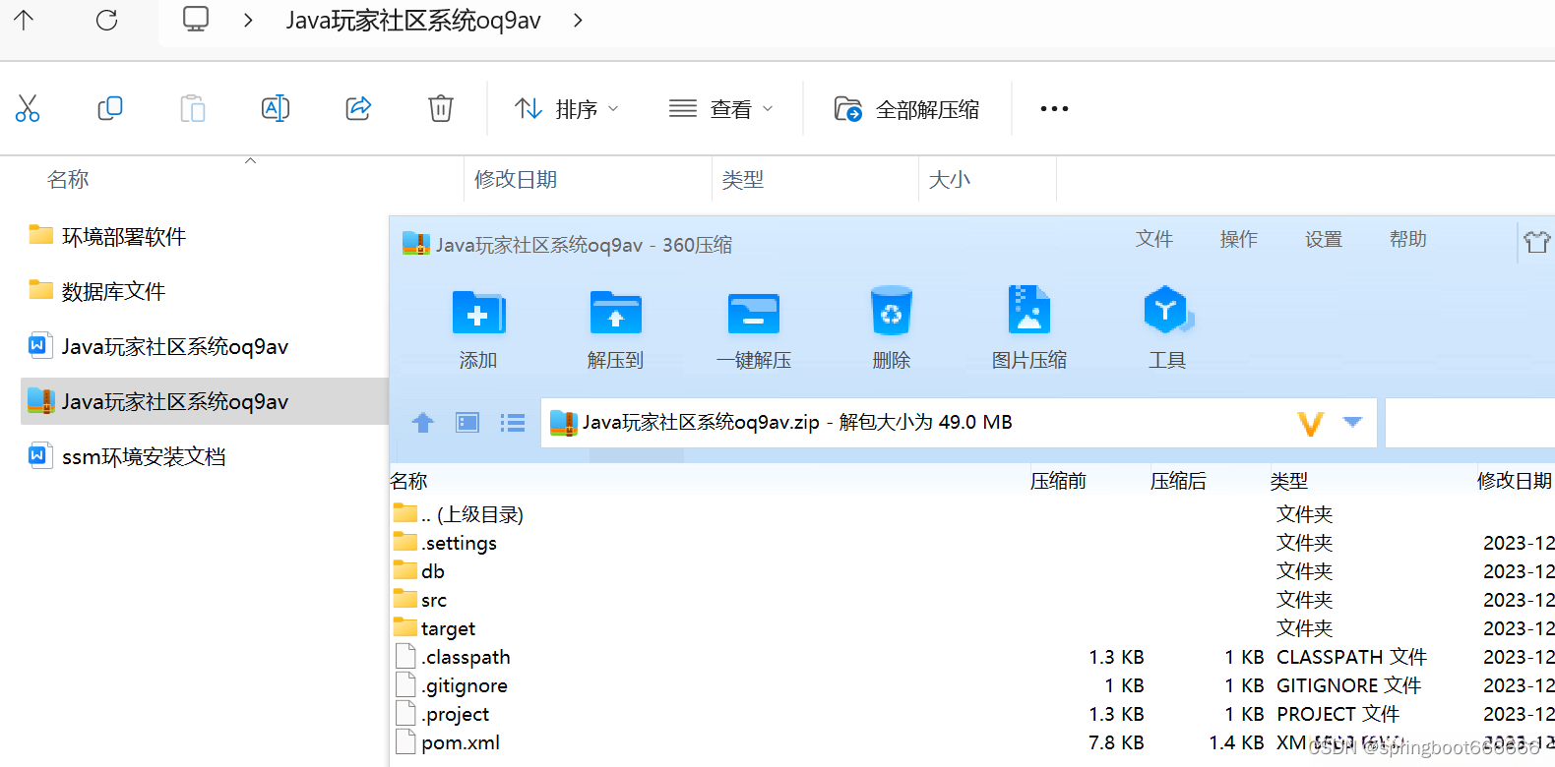Click 工具 tools icon in 360压缩
The image size is (1555, 767).
[x=1168, y=327]
